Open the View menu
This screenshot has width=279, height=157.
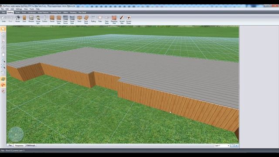point(26,9)
